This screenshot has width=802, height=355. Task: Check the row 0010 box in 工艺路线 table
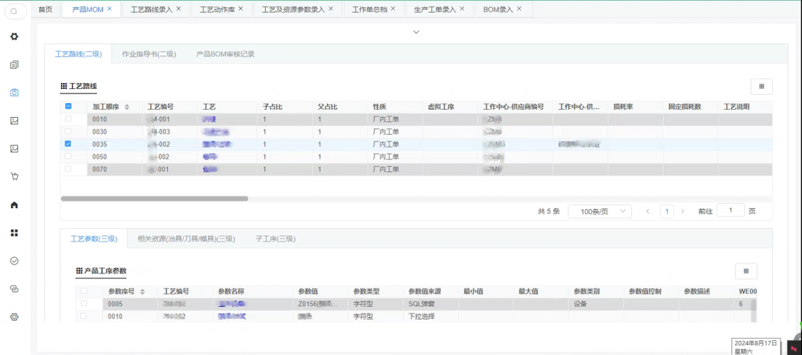[x=68, y=119]
